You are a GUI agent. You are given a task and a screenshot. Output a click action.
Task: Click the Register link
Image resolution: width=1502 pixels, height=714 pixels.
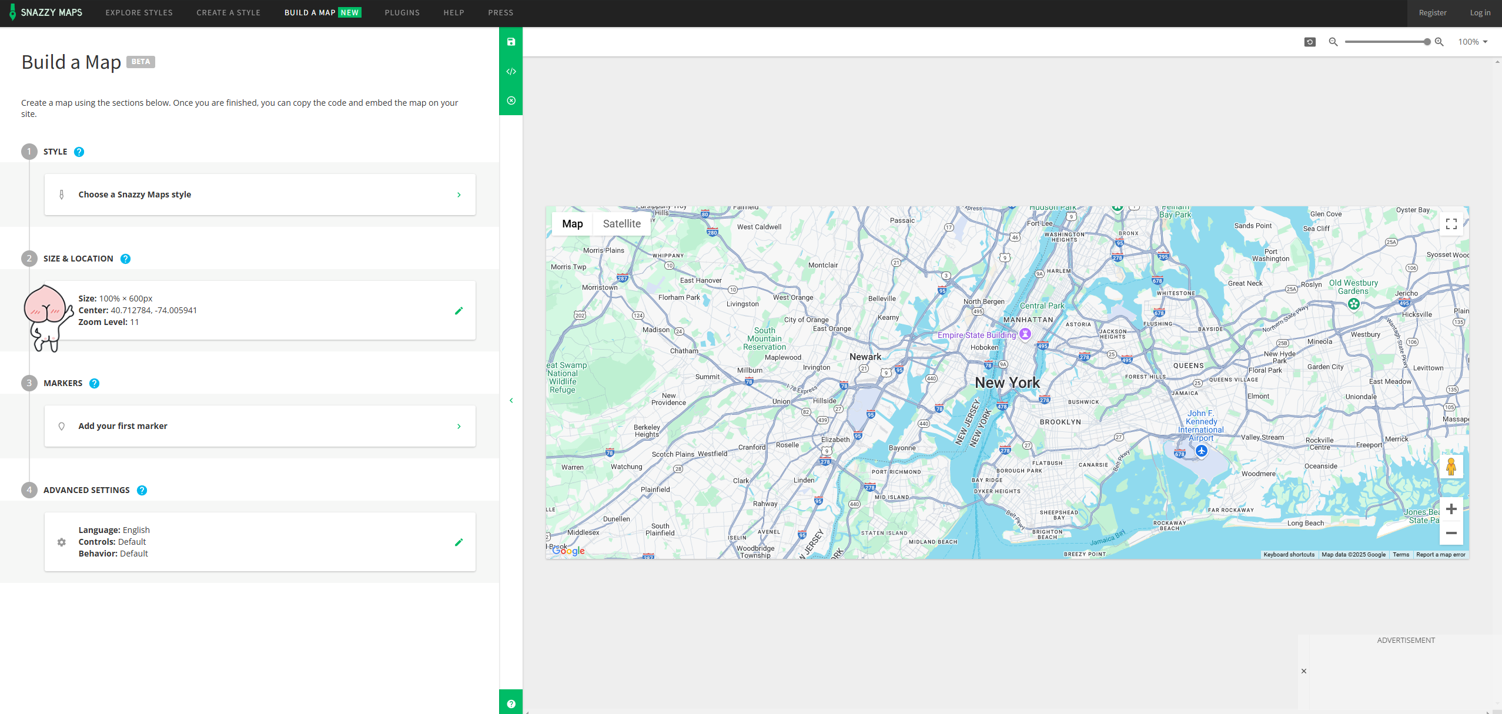(x=1432, y=12)
